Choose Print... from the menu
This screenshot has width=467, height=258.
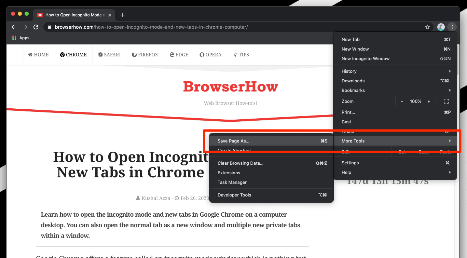tap(395, 112)
